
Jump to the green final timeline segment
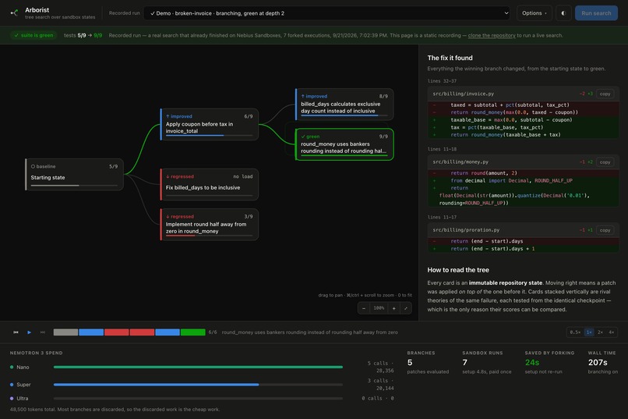[x=193, y=332]
